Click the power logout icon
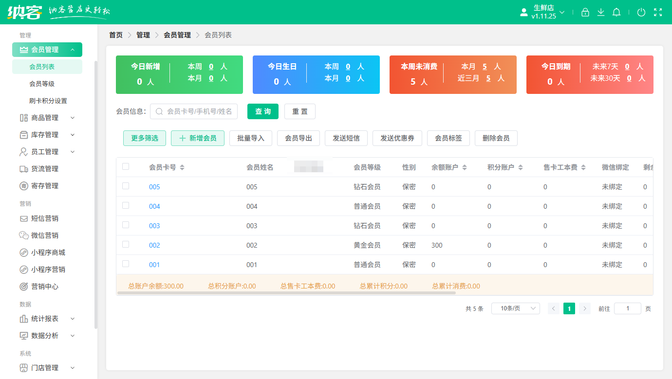This screenshot has height=379, width=672. 641,13
